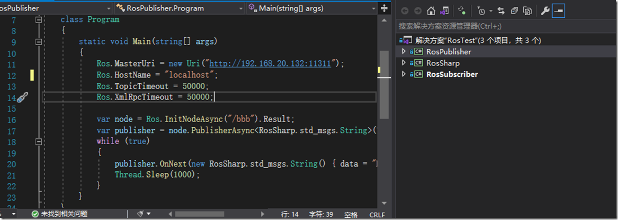Open the code cleanup broom icon
618x220 pixels.
pos(140,214)
